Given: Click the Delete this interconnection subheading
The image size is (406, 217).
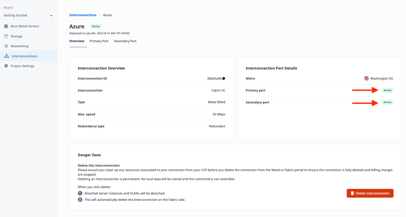Looking at the screenshot, I should pos(99,166).
